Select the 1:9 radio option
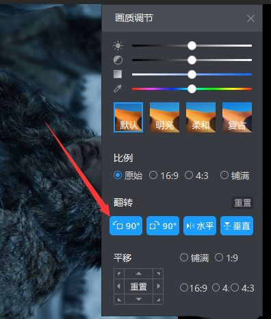The width and height of the screenshot is (271, 319). [227, 258]
